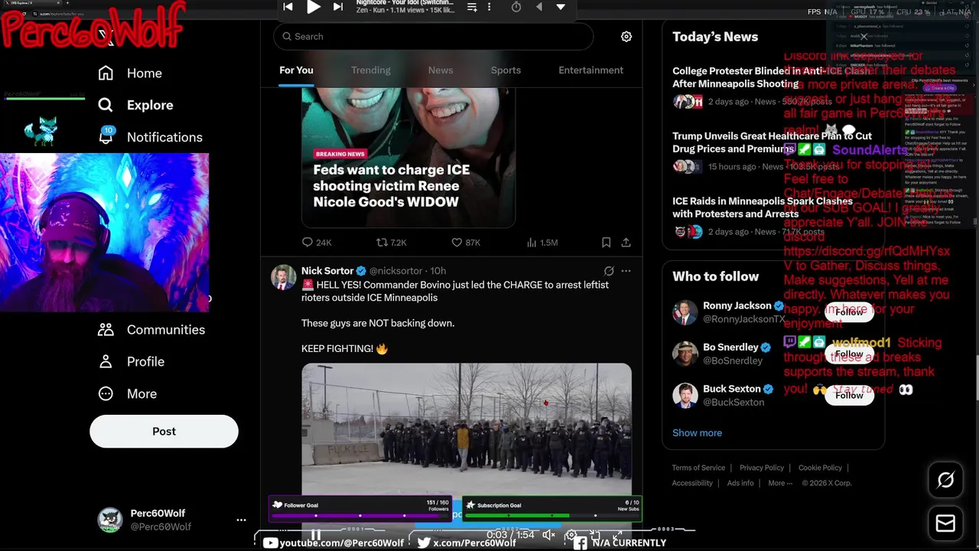This screenshot has width=979, height=551.
Task: Repost the post with 7.2K reposts
Action: 391,243
